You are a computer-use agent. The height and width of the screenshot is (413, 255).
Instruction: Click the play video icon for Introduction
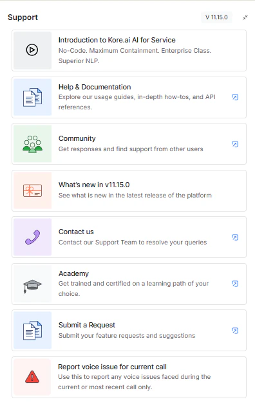[x=32, y=50]
